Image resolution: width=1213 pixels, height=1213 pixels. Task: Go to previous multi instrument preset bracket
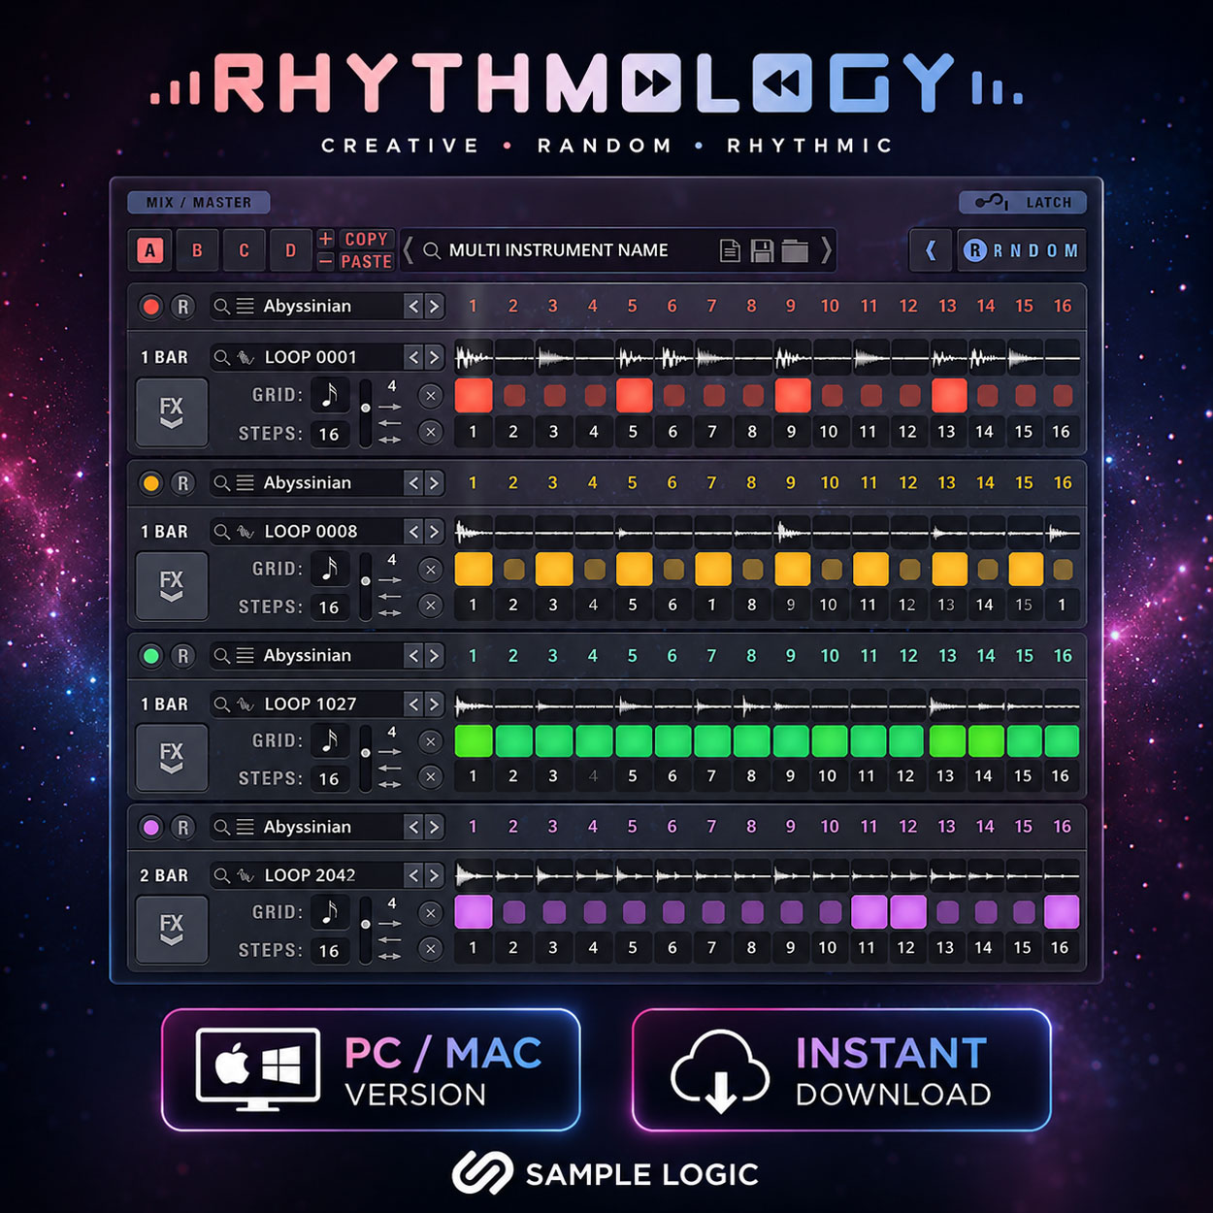tap(409, 250)
